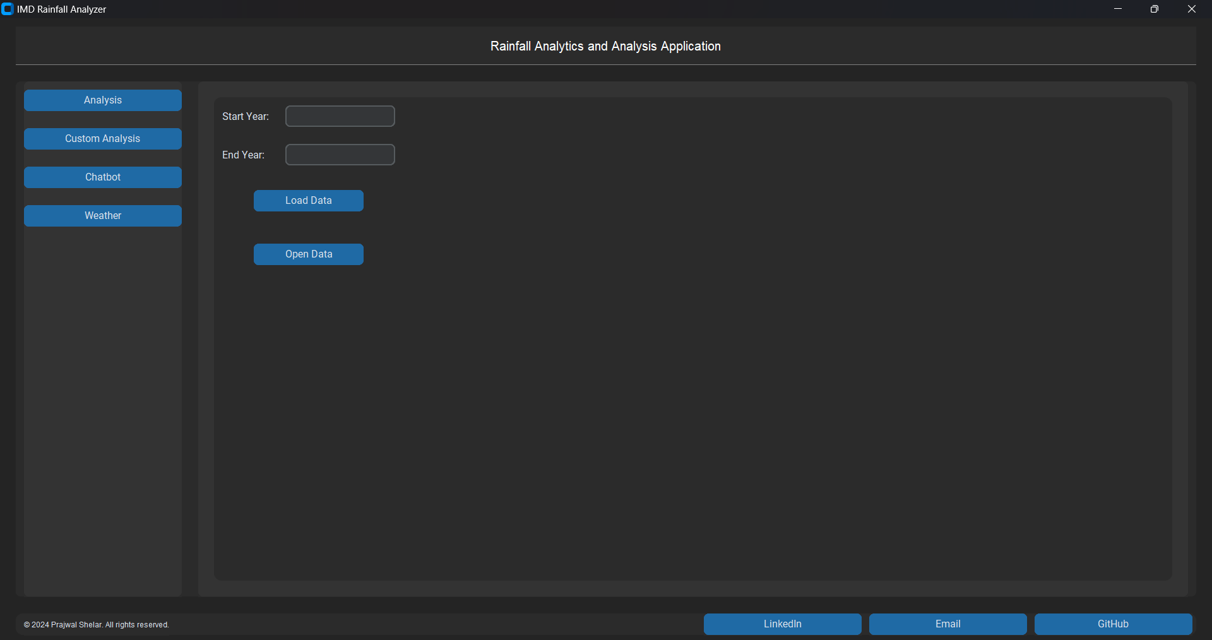Switch to Custom Analysis

[x=103, y=139]
